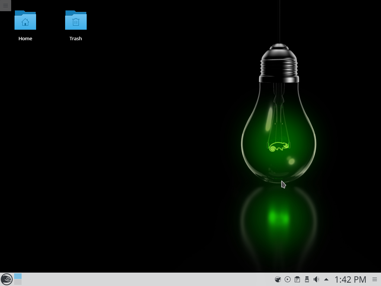This screenshot has height=286, width=381.
Task: Show the calendar from the 1:42 PM clock
Action: coord(350,279)
